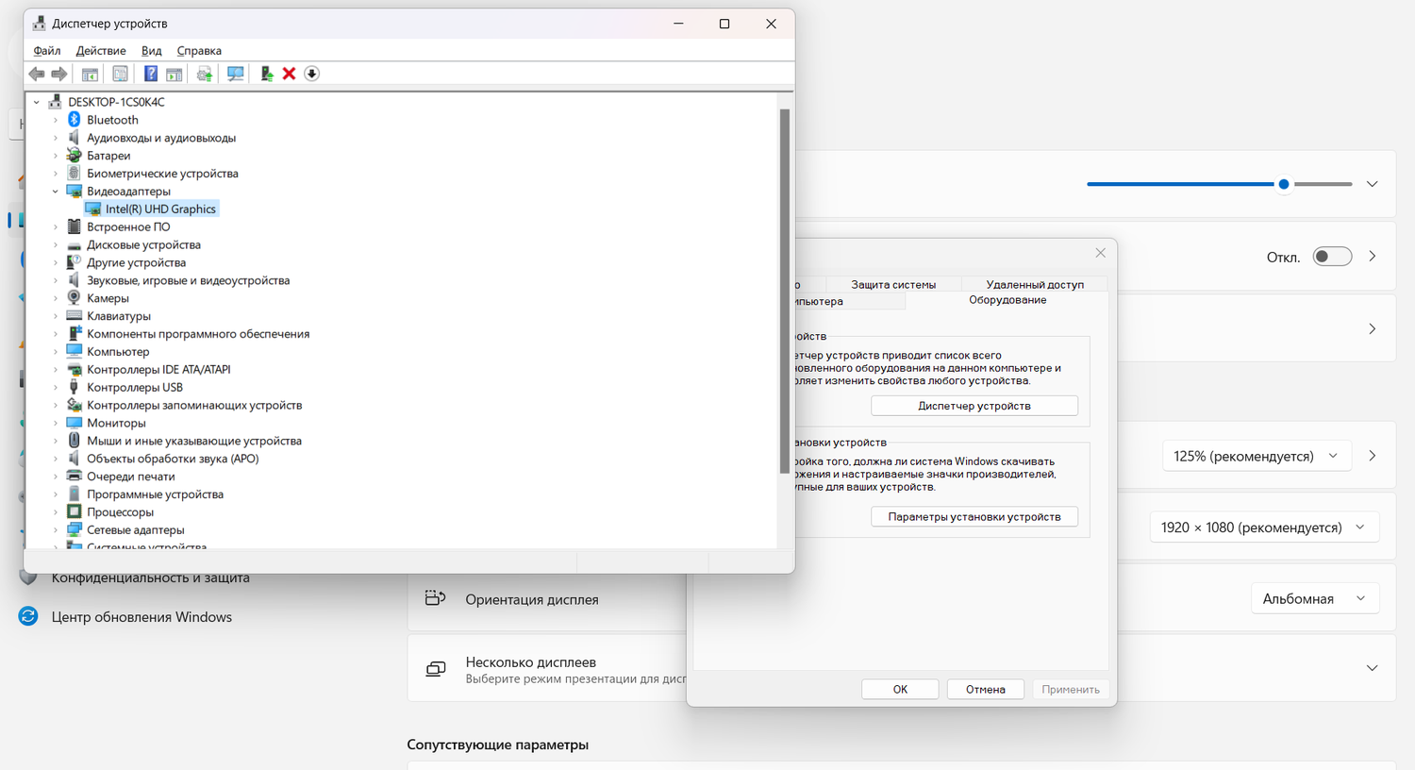This screenshot has height=770, width=1415.
Task: Collapse the DESKTOP-1CS0K4C root node
Action: 37,102
